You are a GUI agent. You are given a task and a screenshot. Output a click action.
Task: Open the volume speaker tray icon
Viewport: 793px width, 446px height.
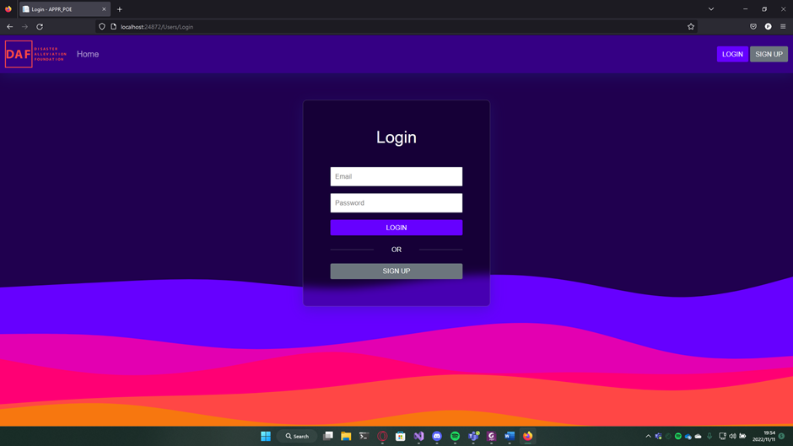pos(732,436)
